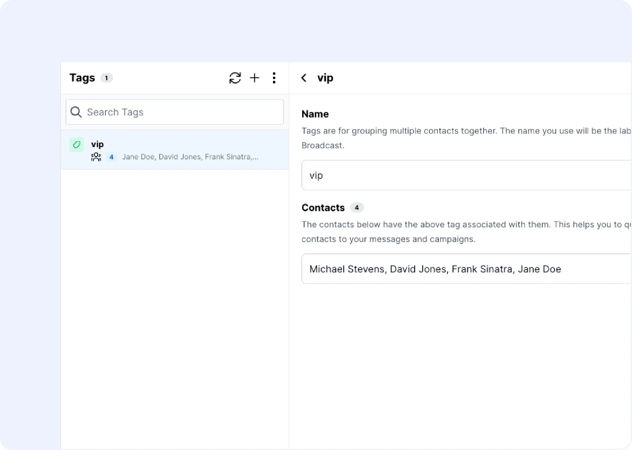Screen dimensions: 632x450
Task: Click the search magnifier icon
Action: pyautogui.click(x=76, y=112)
